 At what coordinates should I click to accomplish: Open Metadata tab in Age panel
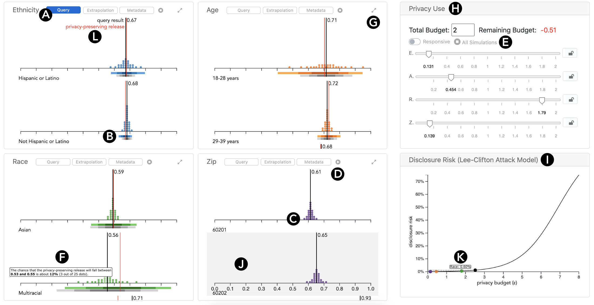tap(316, 10)
